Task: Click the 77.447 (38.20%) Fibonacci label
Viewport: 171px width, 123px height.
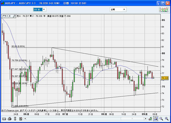Action: [19, 69]
